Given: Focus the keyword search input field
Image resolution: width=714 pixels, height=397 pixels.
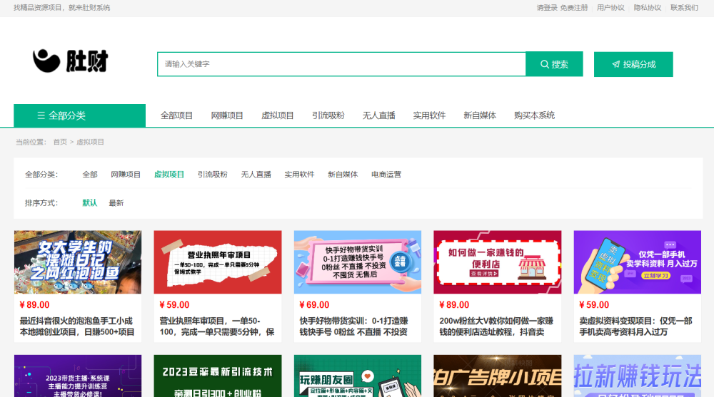Looking at the screenshot, I should pyautogui.click(x=341, y=64).
